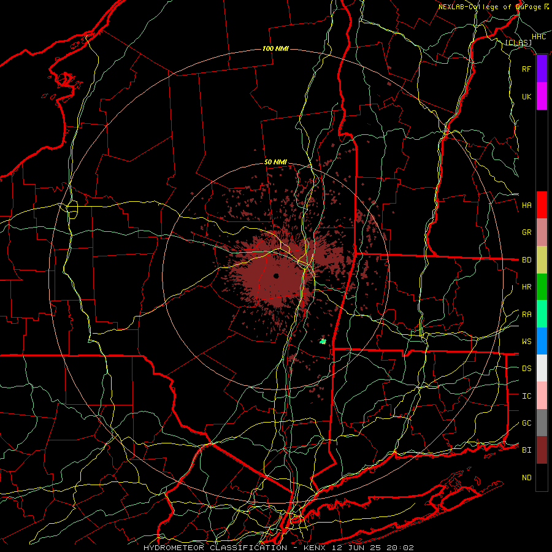Click the 100 NMI range ring label
552x552 pixels.
(275, 48)
